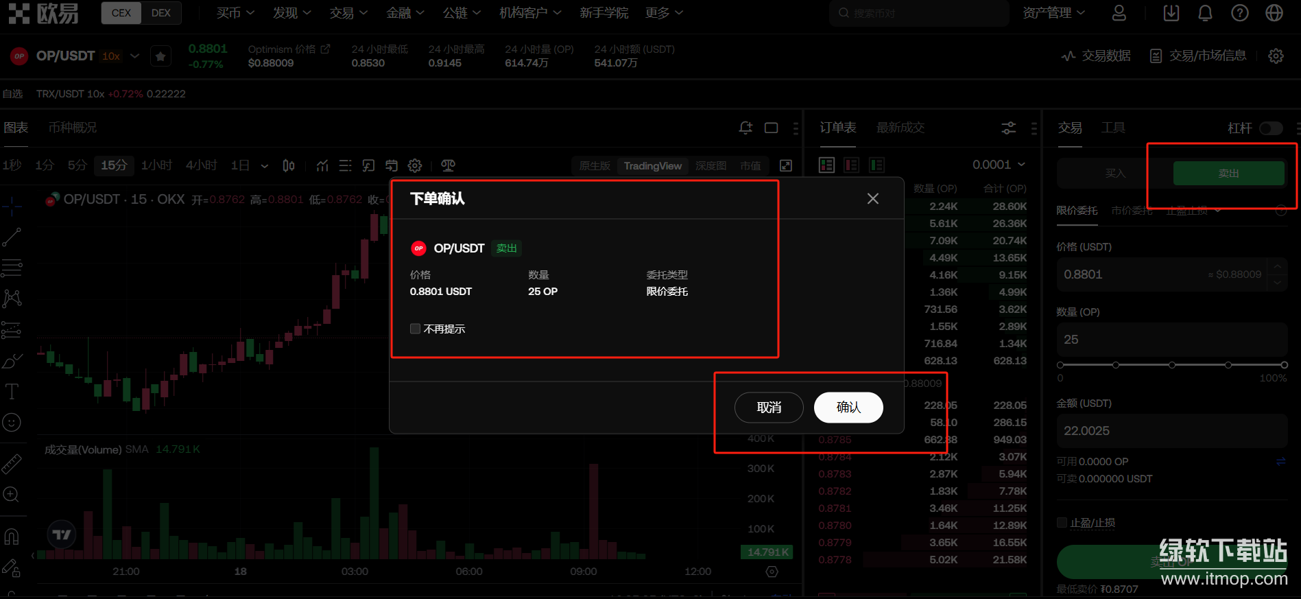Select the candlestick chart type icon
This screenshot has width=1301, height=599.
point(289,165)
